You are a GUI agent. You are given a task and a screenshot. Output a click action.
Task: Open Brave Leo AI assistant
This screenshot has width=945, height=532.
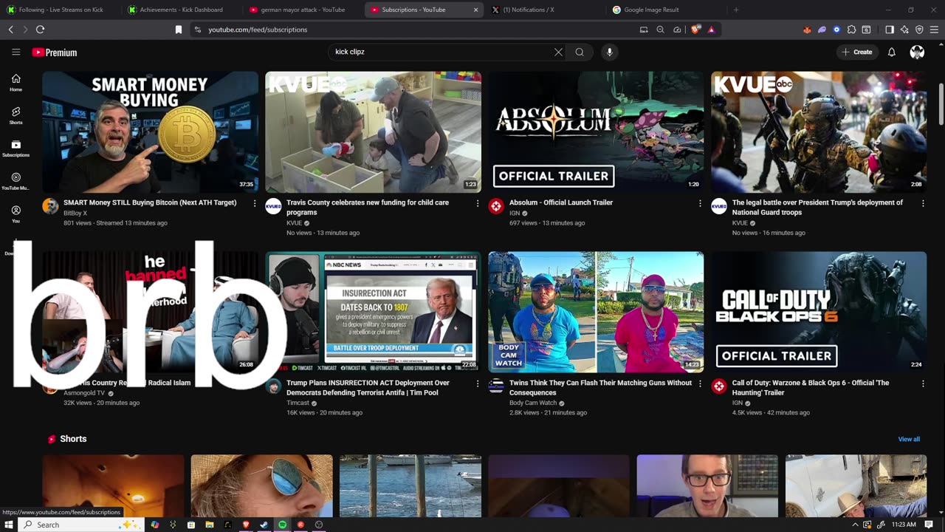(904, 30)
